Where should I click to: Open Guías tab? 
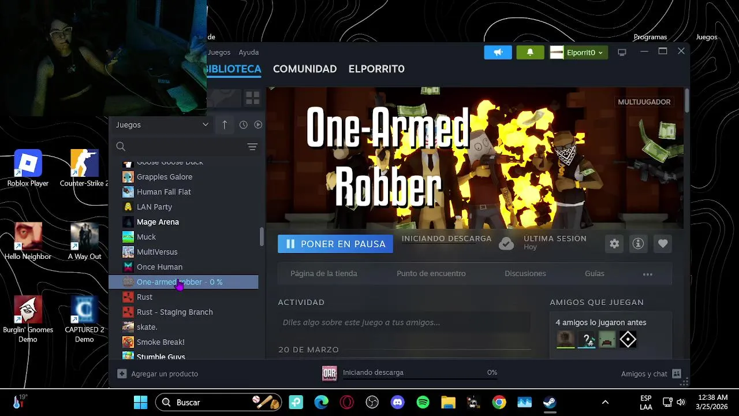tap(595, 274)
